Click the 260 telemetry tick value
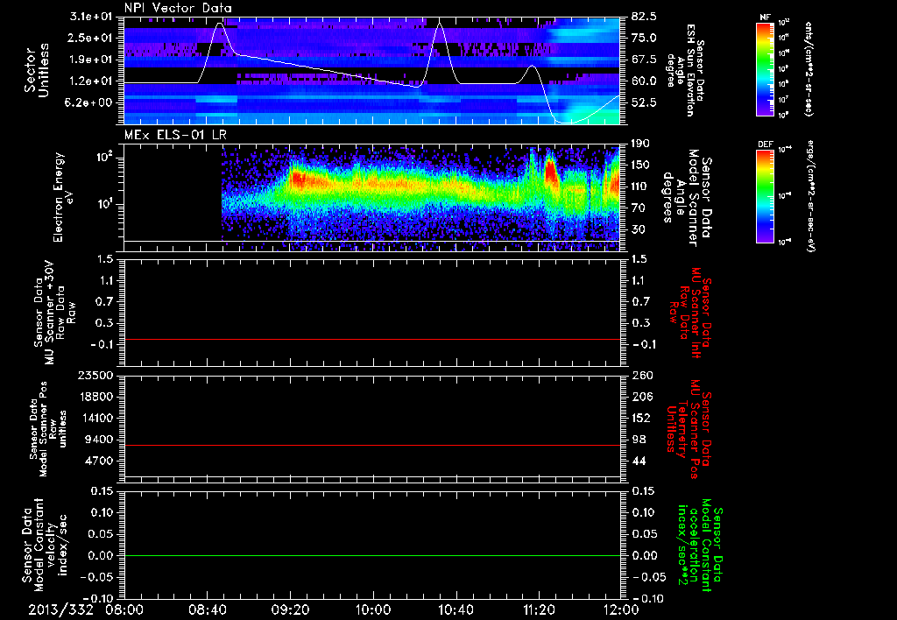Screen dimensions: 897x620 pos(642,375)
